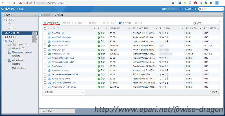225x116 pixels.
Task: Check the RHE-Linux-7.4-MST row checkbox
Action: [45, 46]
